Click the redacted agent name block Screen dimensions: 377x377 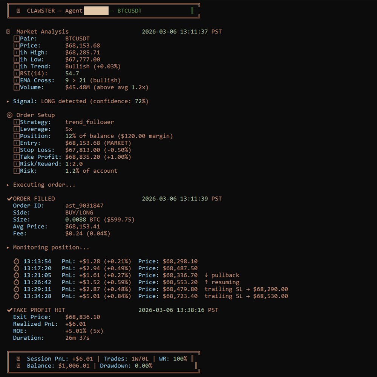[x=96, y=11]
